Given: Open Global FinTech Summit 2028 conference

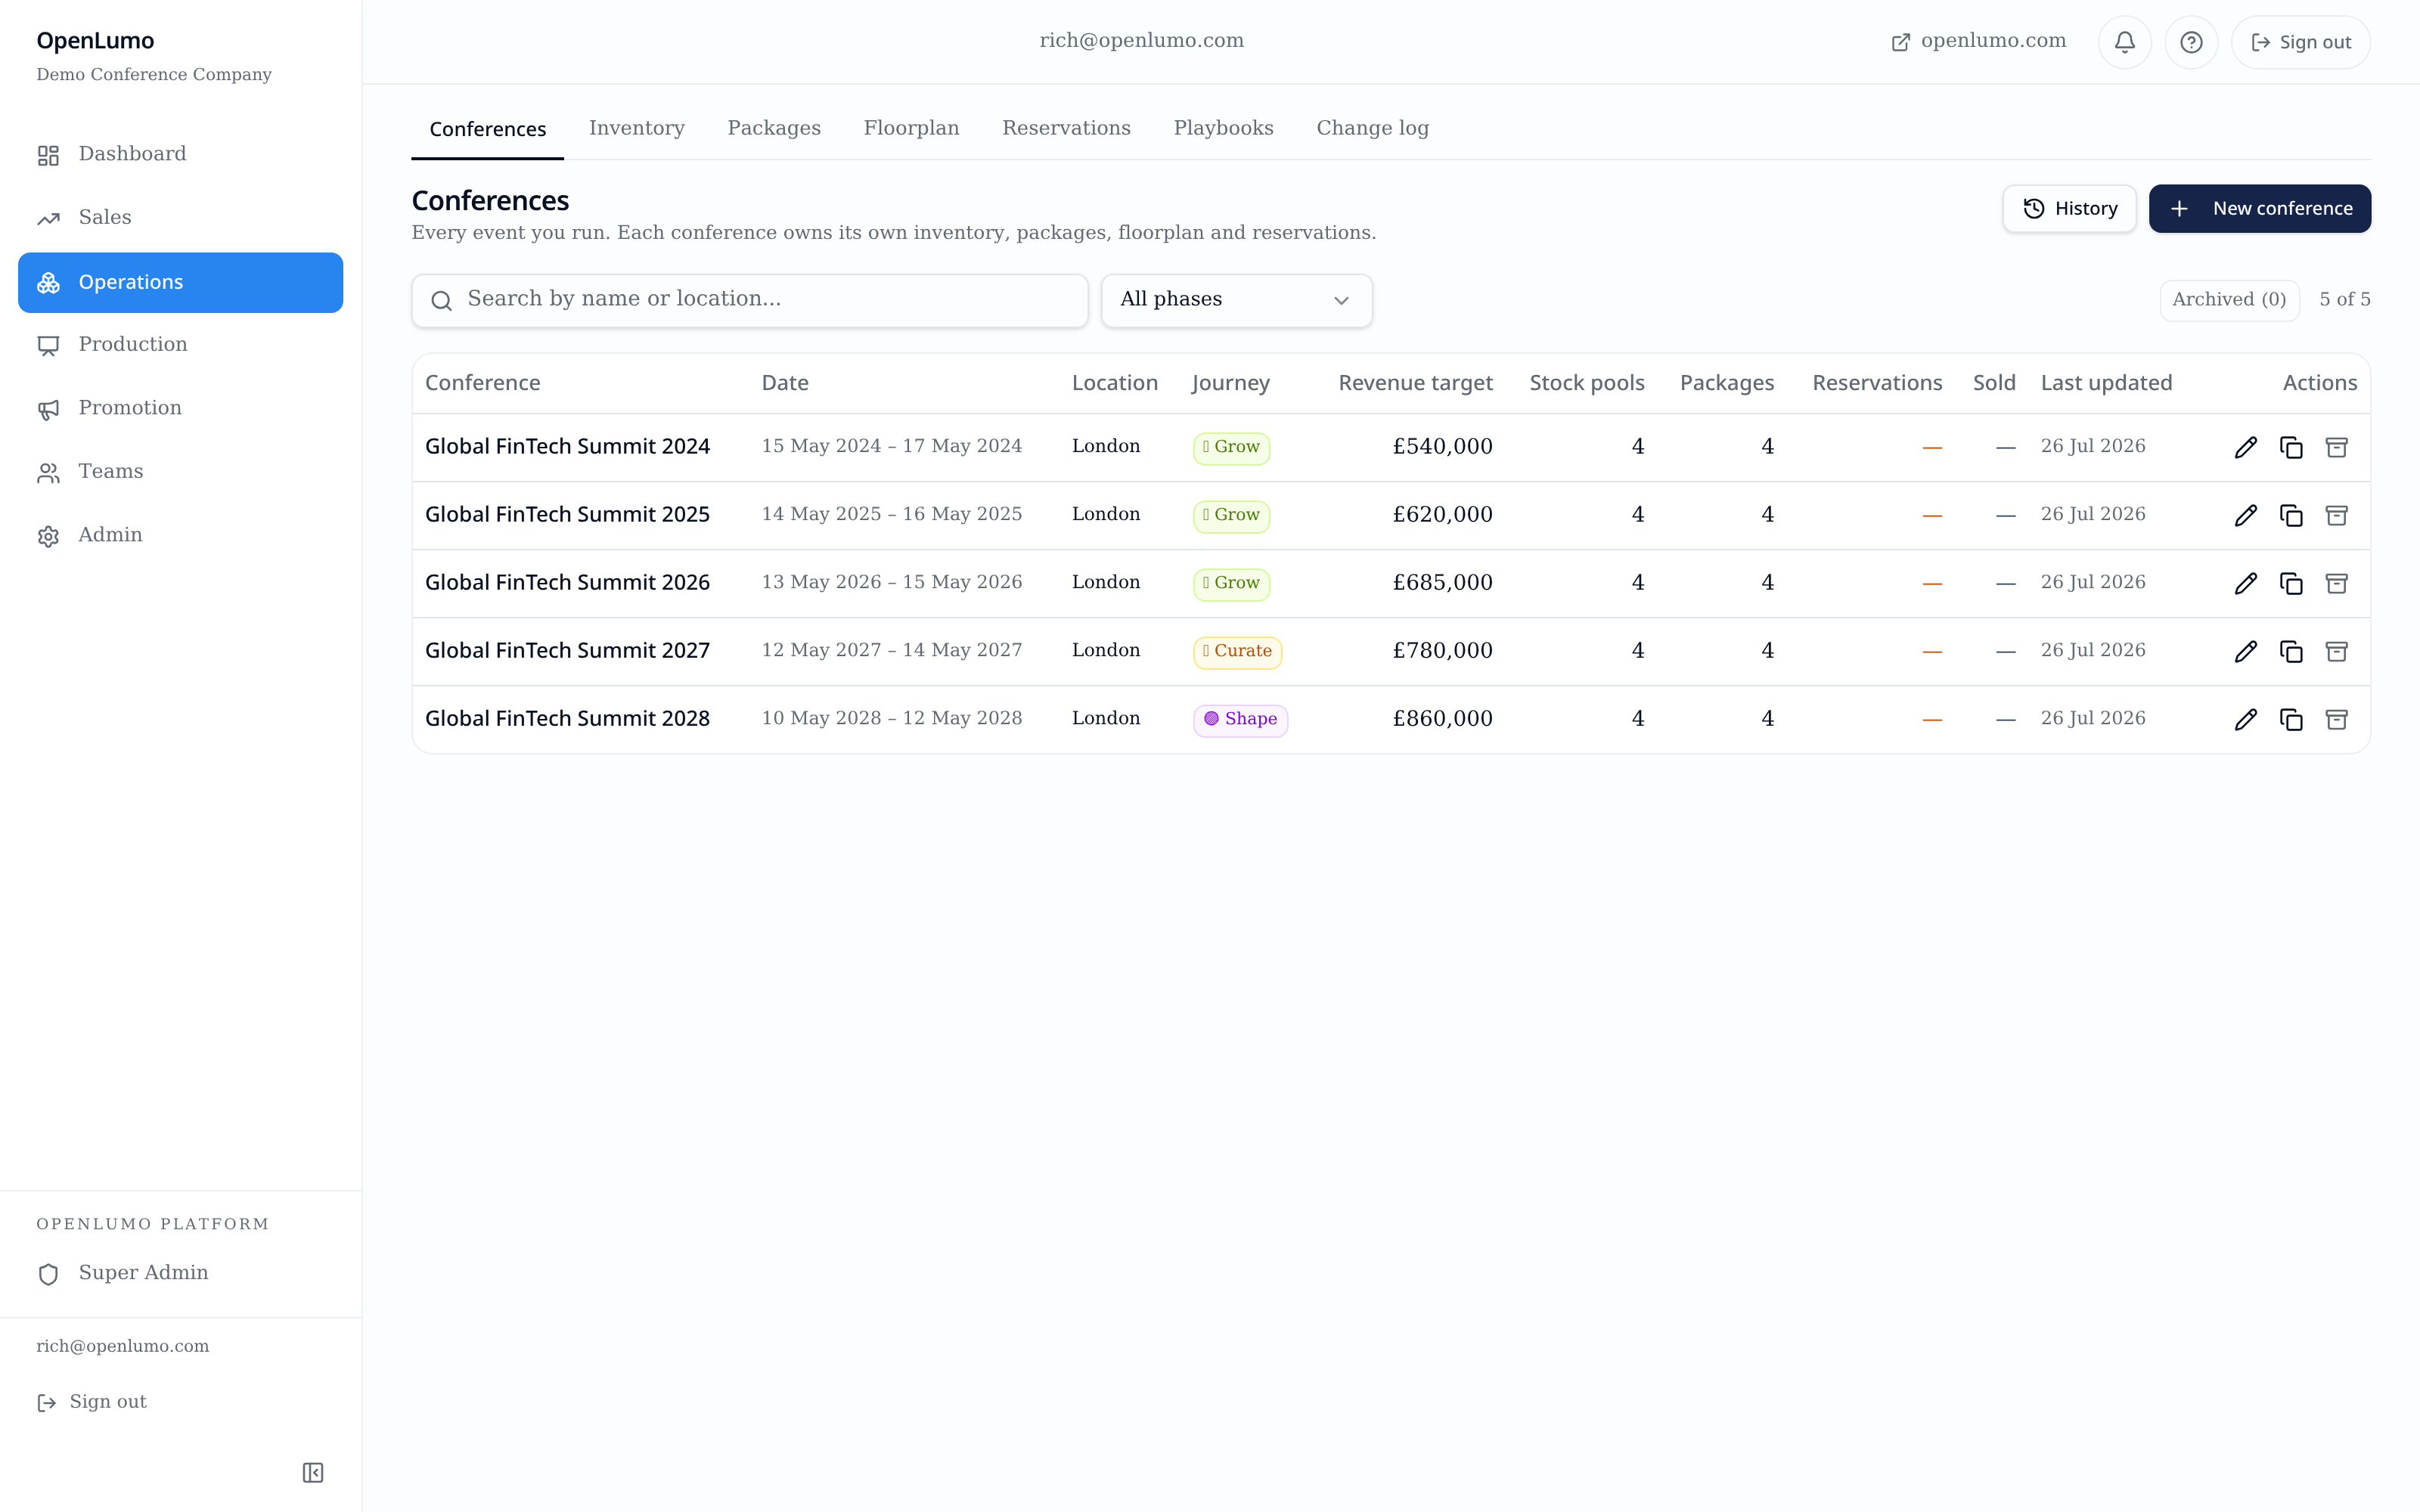Looking at the screenshot, I should (567, 718).
